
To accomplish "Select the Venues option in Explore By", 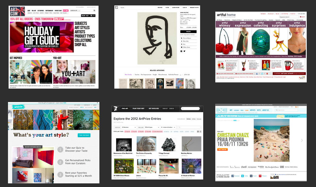I will click(199, 119).
